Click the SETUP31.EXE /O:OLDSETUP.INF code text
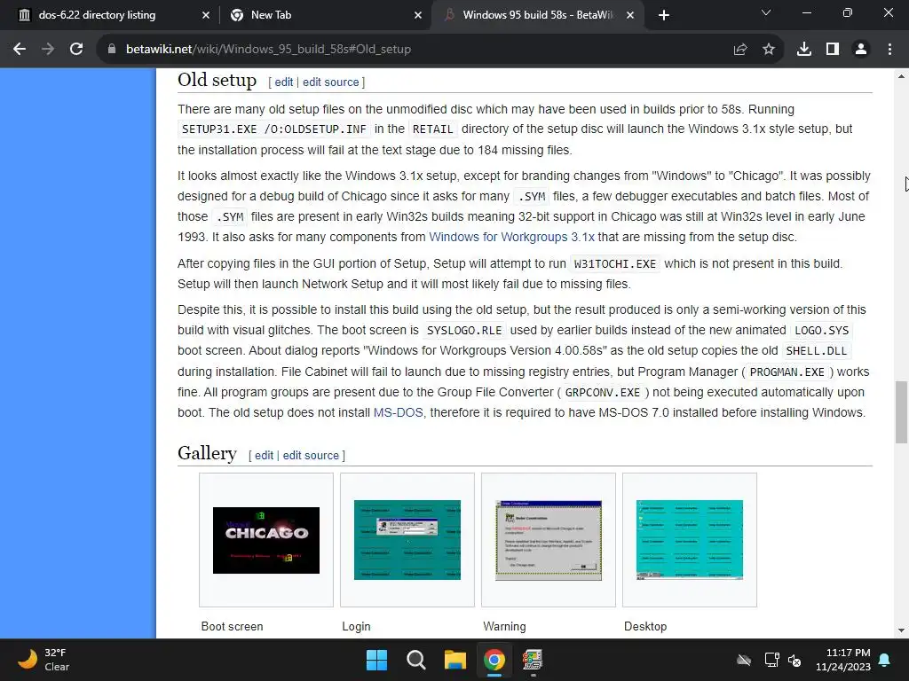This screenshot has width=909, height=681. click(x=273, y=129)
